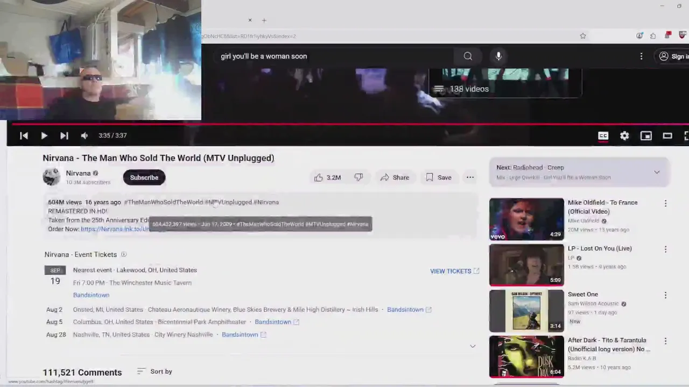Viewport: 689px width, 387px height.
Task: Open Nirvana channel name link
Action: coord(78,173)
